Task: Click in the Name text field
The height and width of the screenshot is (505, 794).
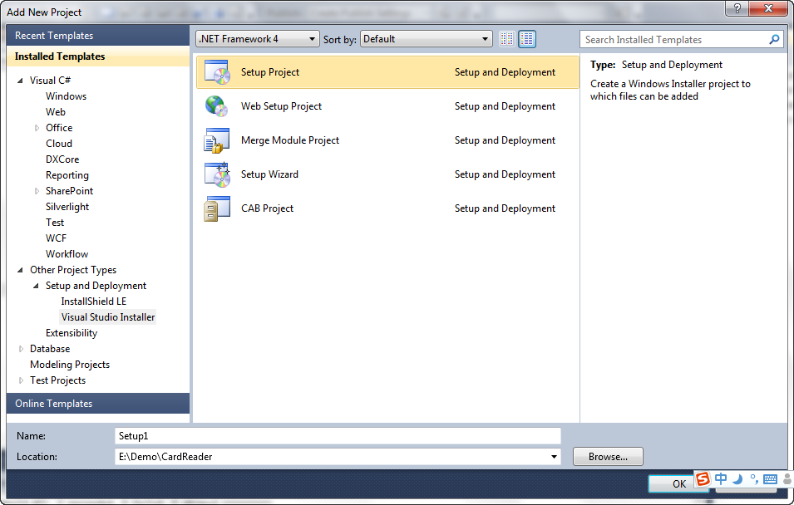Action: click(x=338, y=435)
